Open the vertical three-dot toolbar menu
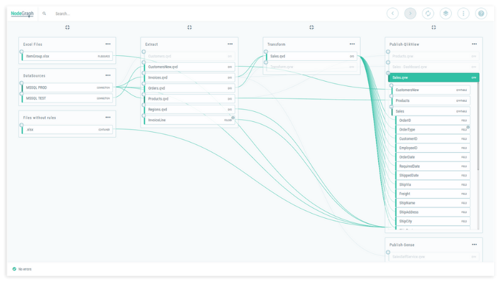The image size is (502, 284). pyautogui.click(x=463, y=13)
